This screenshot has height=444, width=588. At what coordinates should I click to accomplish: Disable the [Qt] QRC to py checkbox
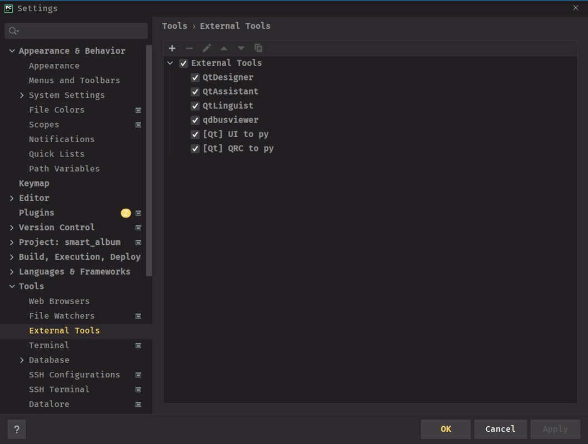(195, 149)
